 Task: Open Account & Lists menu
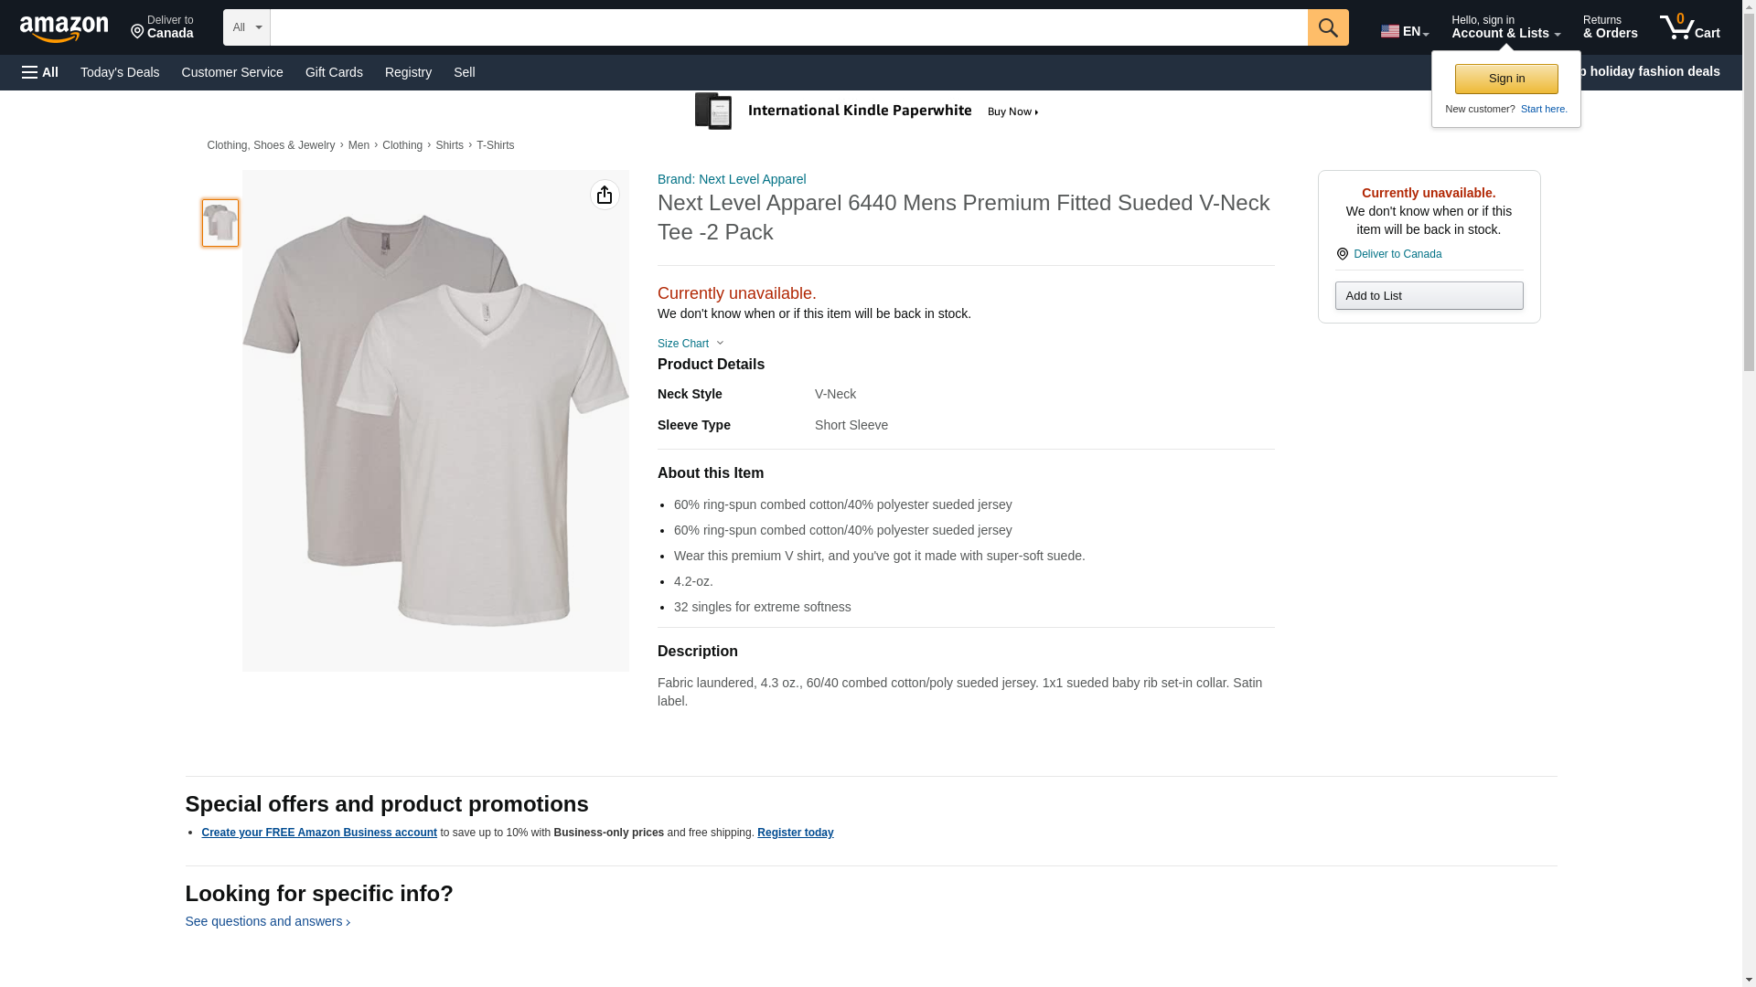point(1505,27)
